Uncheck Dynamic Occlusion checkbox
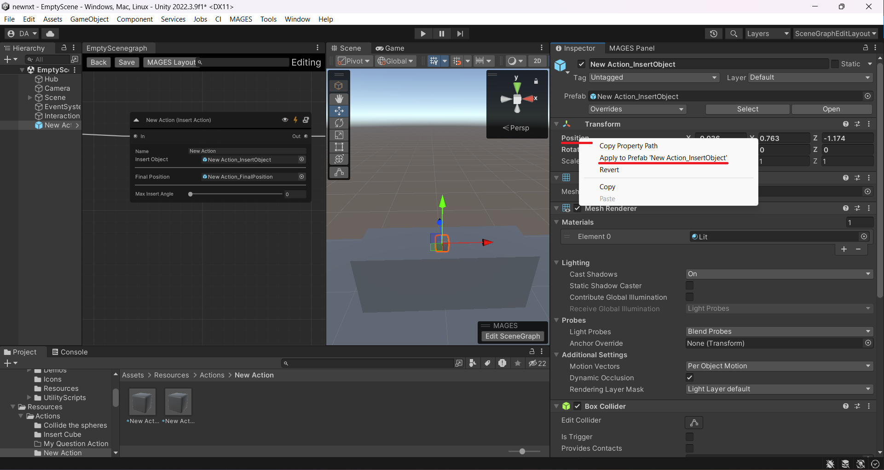Screen dimensions: 884x470 [689, 377]
